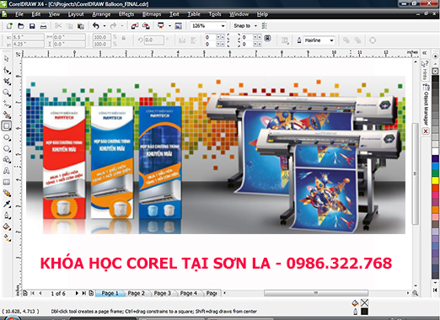
Task: Click the horizontal scrollbar thumb
Action: click(x=316, y=293)
